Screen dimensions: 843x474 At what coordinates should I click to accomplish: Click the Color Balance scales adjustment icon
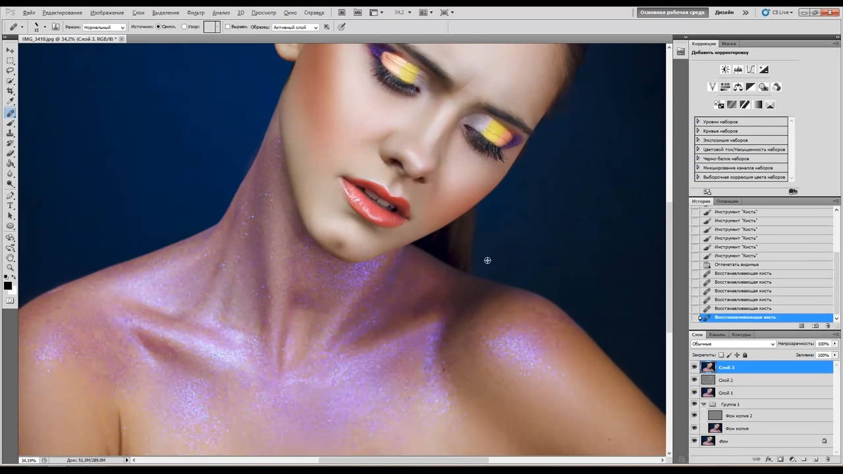pos(738,87)
